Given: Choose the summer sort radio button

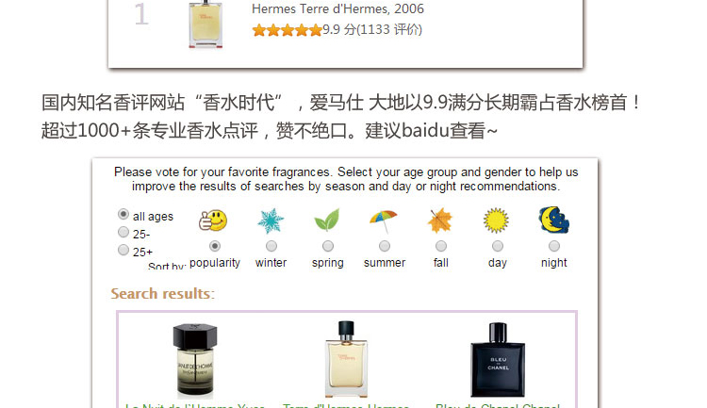Looking at the screenshot, I should coord(385,246).
